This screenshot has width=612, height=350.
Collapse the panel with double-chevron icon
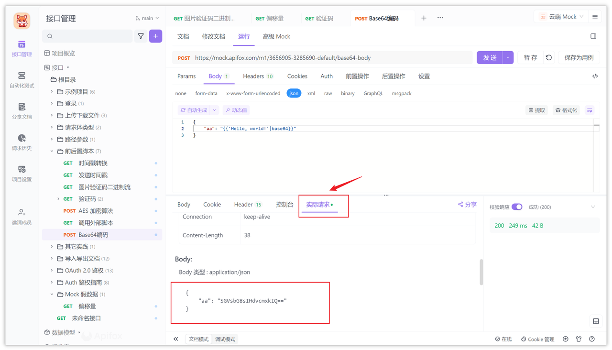(x=176, y=339)
